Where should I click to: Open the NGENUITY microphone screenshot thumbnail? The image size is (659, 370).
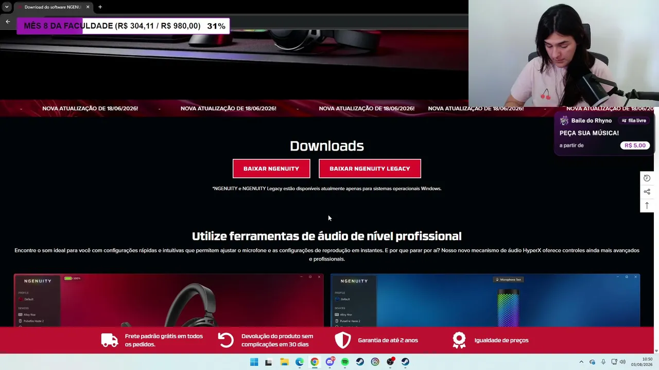tap(485, 300)
